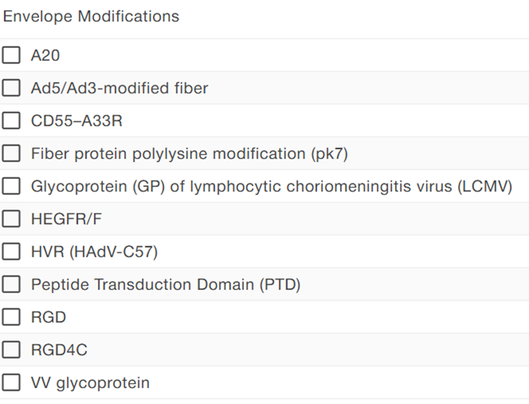Select the RGD4C checkbox
Image resolution: width=529 pixels, height=404 pixels.
[x=11, y=351]
